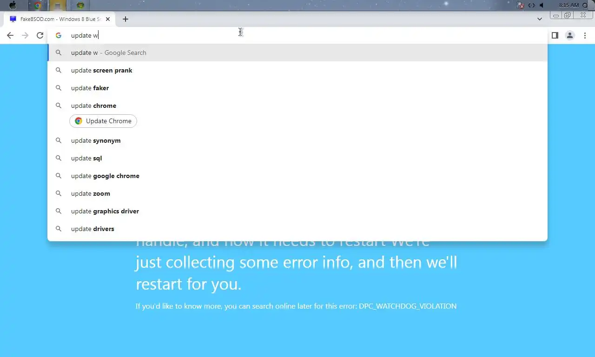Click the round power icon next to the clock

click(x=585, y=5)
